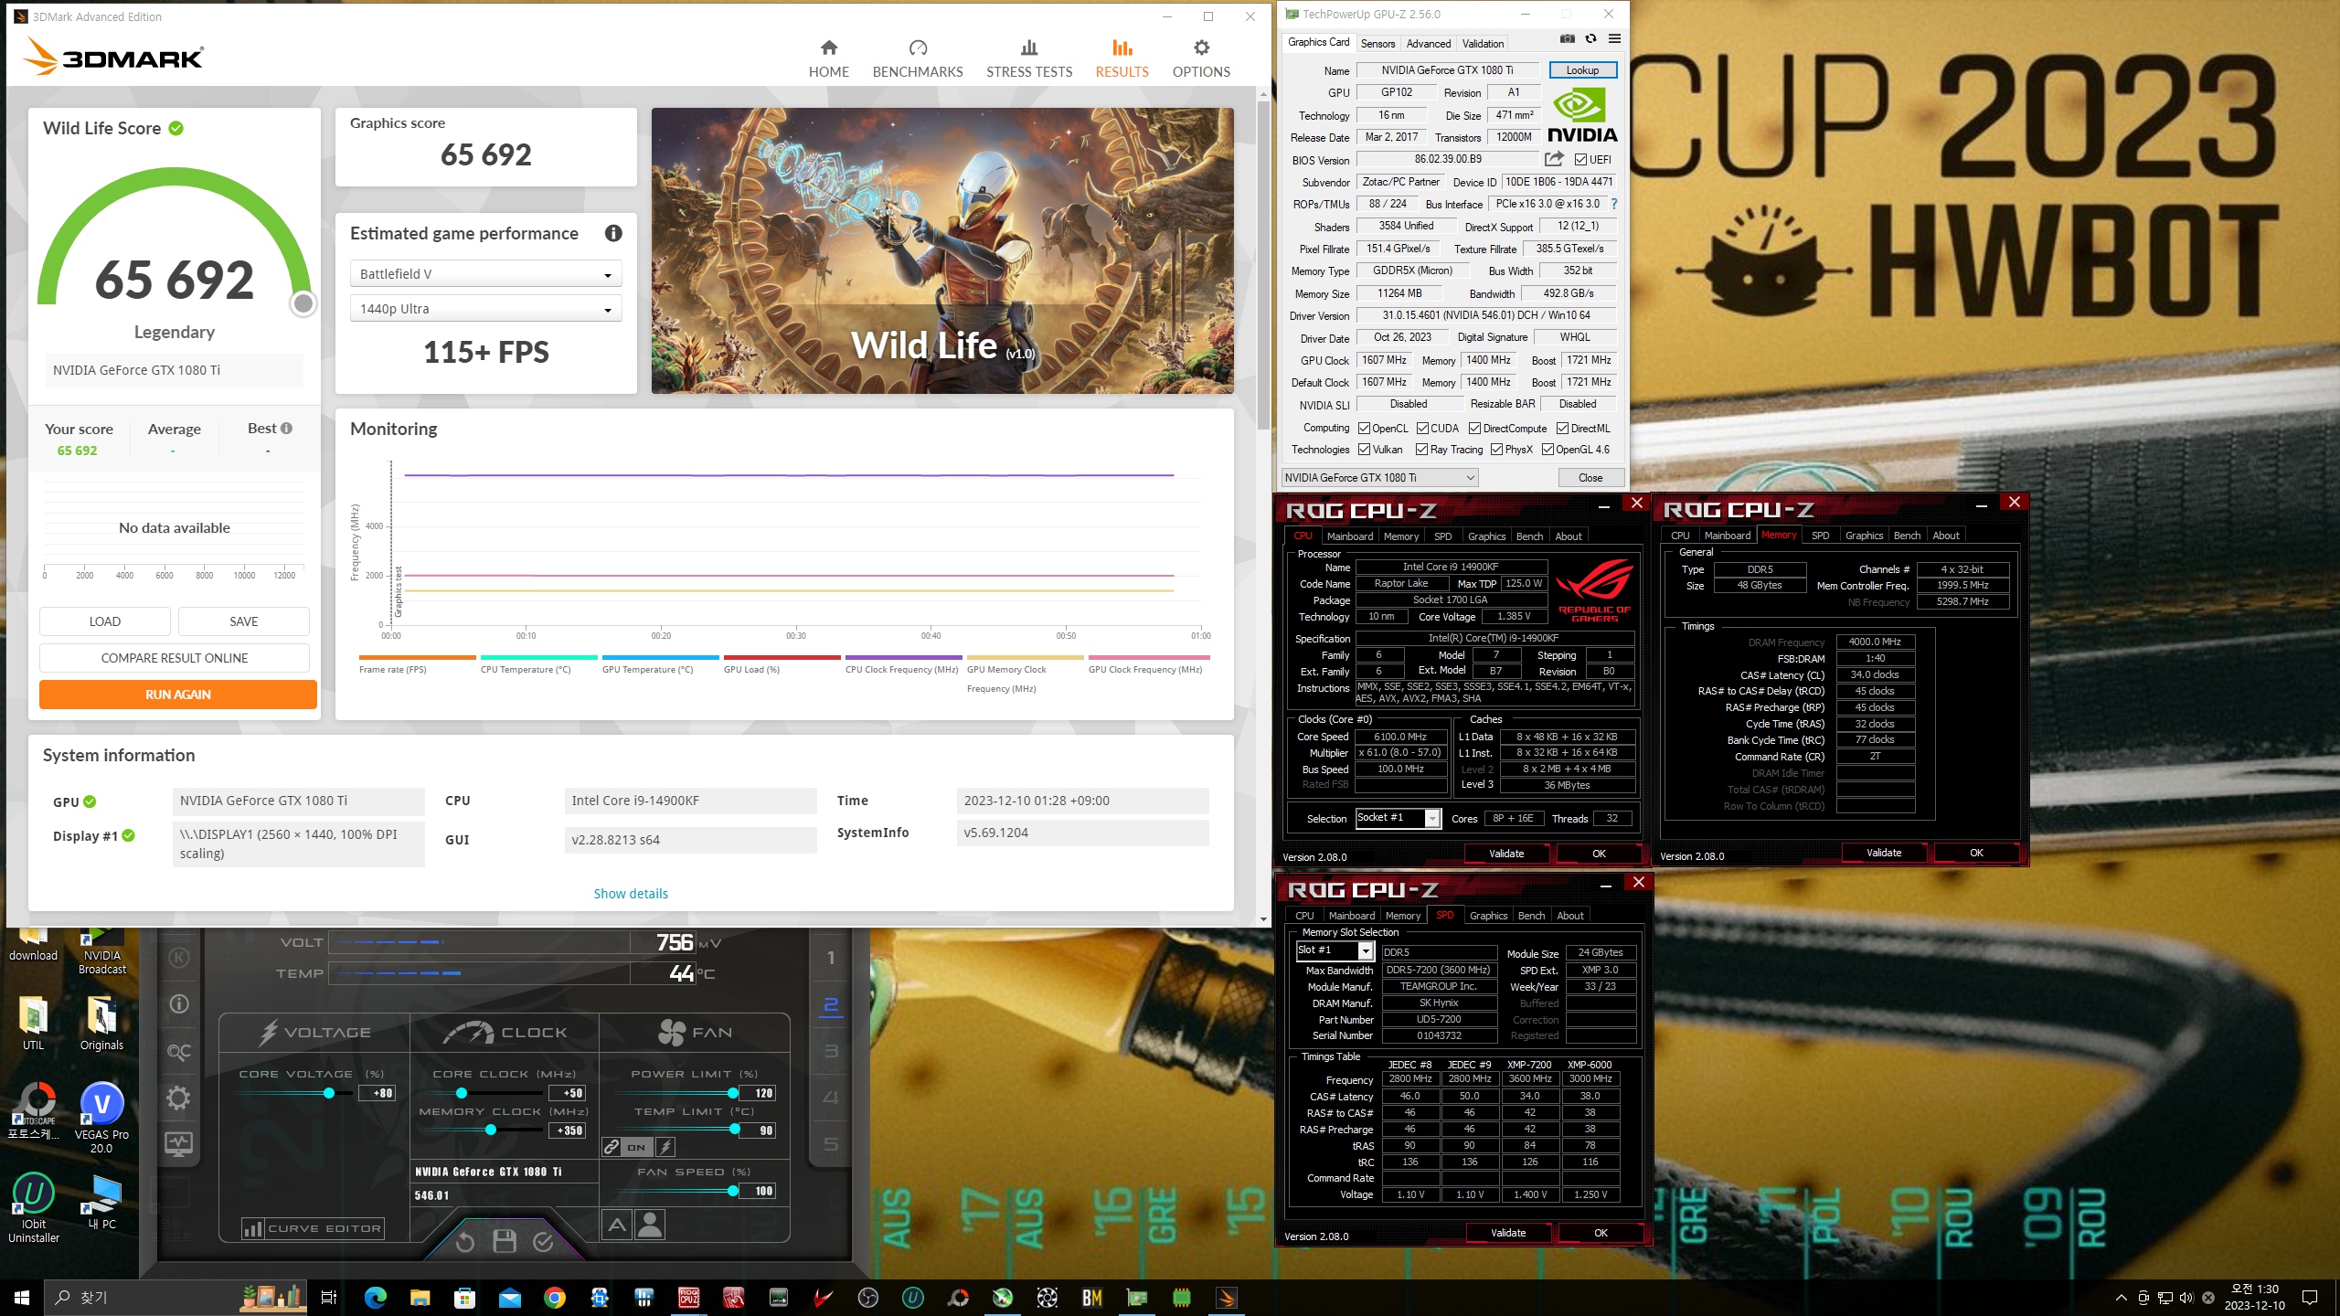This screenshot has height=1316, width=2340.
Task: Open Afterburner hardware monitor icon
Action: [x=179, y=1143]
